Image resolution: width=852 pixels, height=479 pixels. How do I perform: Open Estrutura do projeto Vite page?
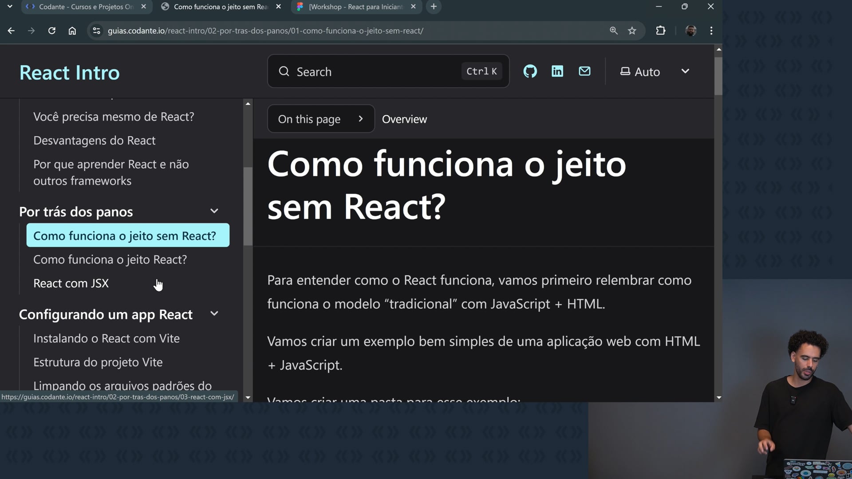(98, 362)
